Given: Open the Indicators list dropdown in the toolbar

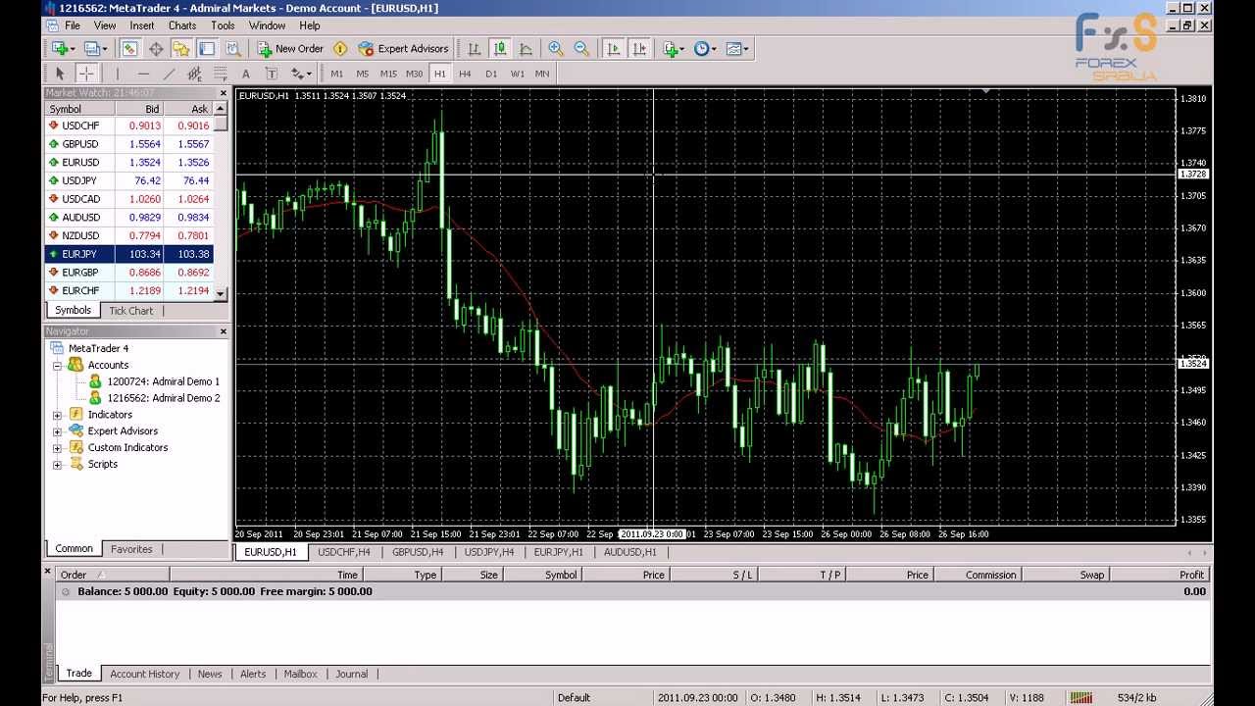Looking at the screenshot, I should pos(674,48).
